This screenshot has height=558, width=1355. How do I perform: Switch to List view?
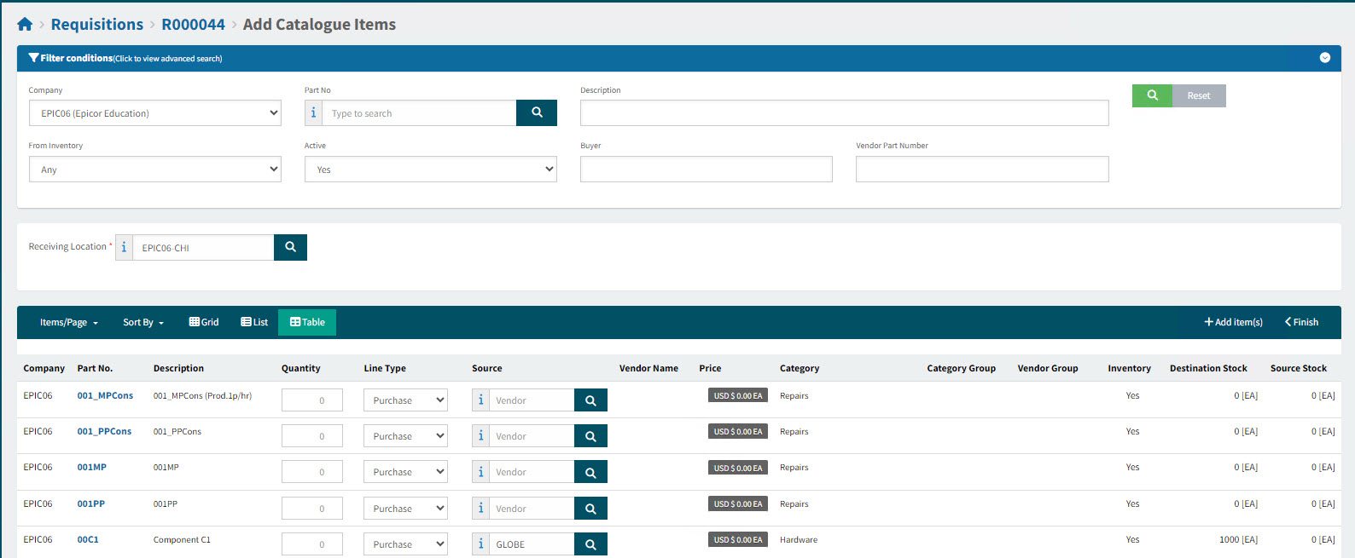click(x=254, y=322)
